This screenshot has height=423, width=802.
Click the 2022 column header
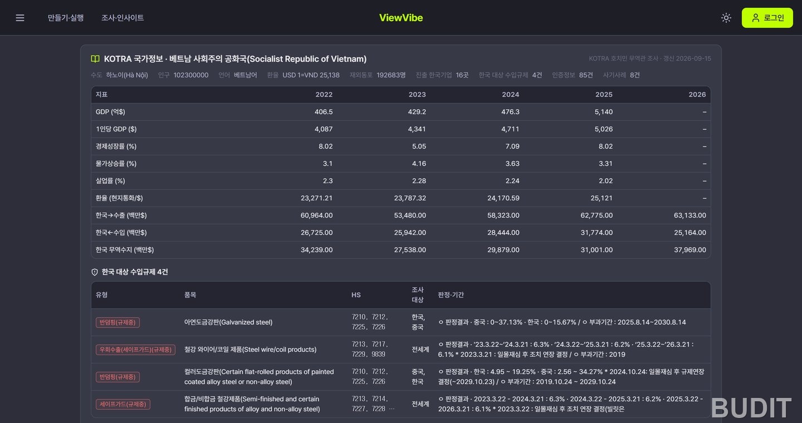(x=324, y=95)
